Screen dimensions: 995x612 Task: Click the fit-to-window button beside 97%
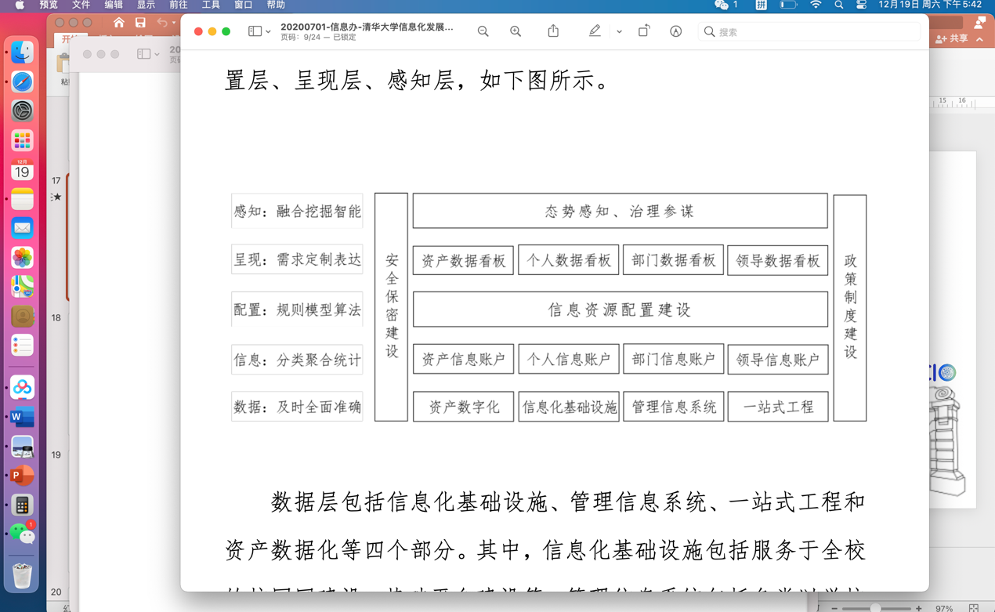pos(974,607)
